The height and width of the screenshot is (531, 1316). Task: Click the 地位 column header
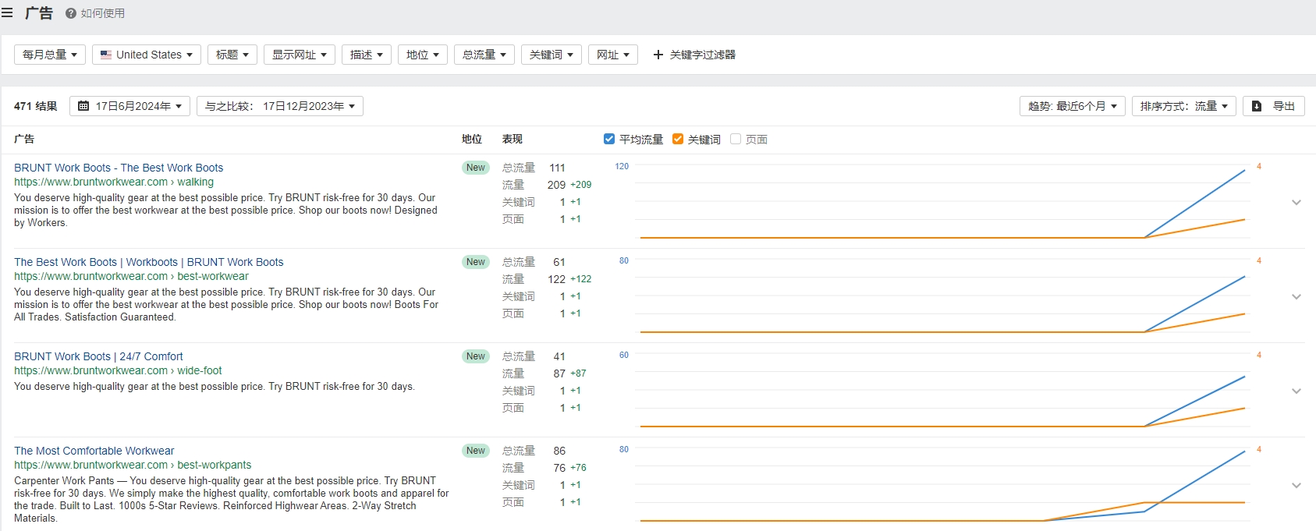click(x=472, y=139)
